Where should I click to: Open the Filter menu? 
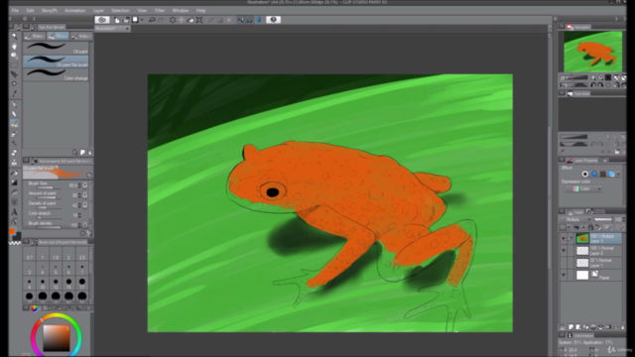[160, 11]
